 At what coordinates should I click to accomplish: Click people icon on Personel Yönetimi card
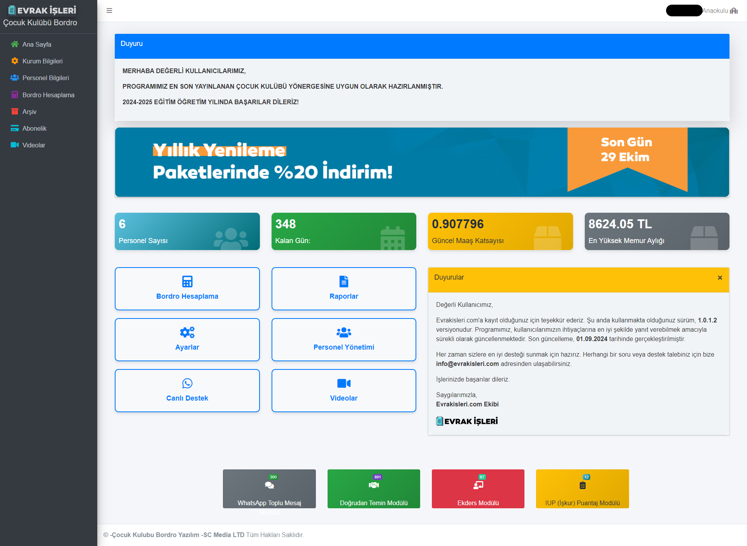tap(344, 332)
